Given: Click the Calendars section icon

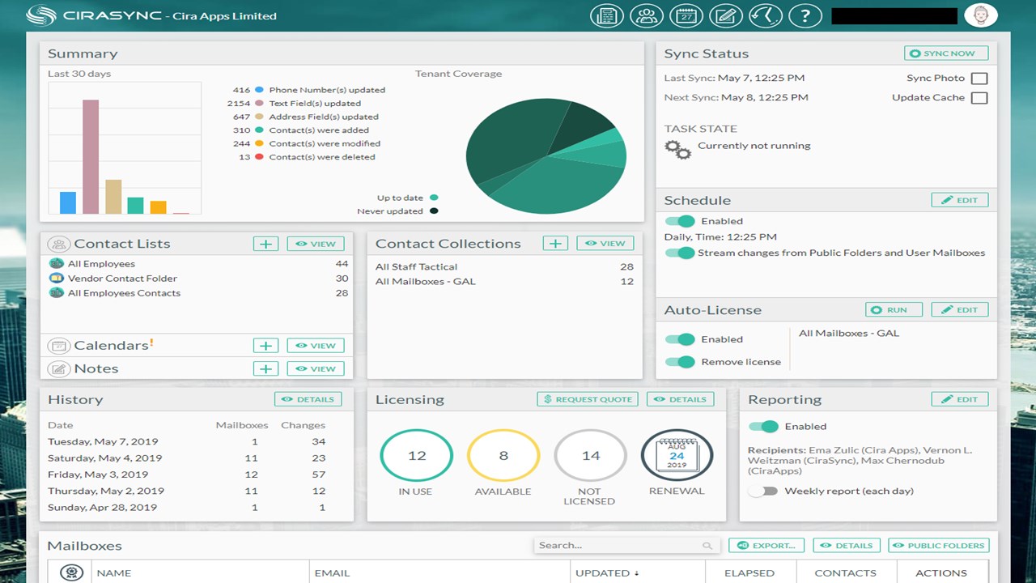Looking at the screenshot, I should tap(58, 346).
